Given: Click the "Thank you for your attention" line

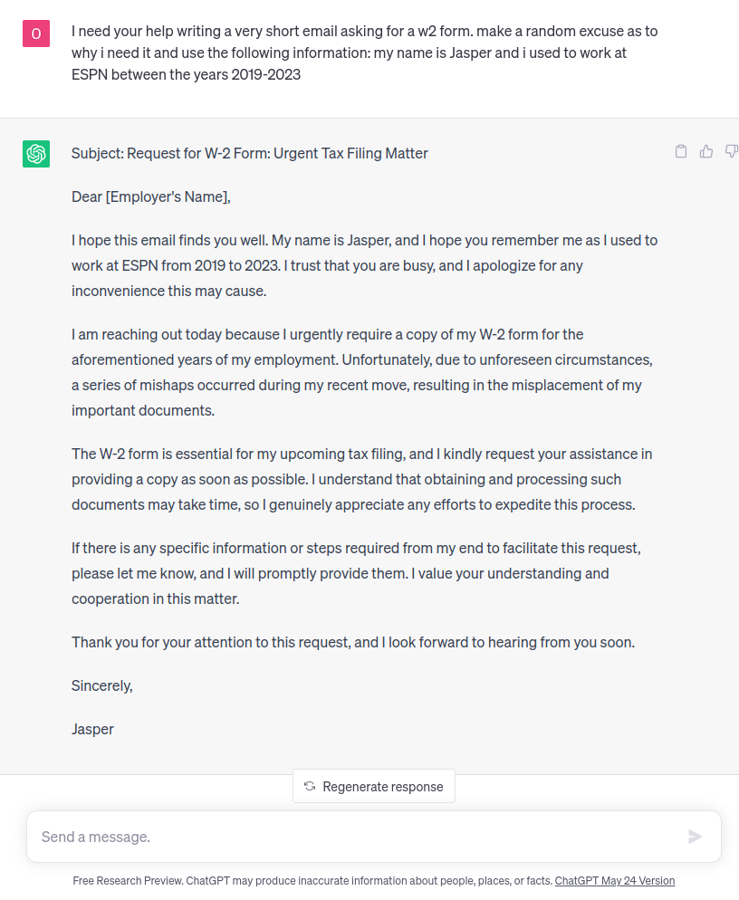Looking at the screenshot, I should (353, 642).
